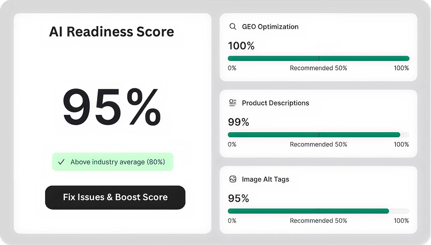Click the GEO Optimization progress bar
Screen dimensions: 431x245
pyautogui.click(x=318, y=58)
